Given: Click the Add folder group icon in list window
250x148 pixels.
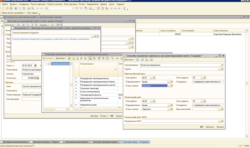Looking at the screenshot, I should pos(73,58).
